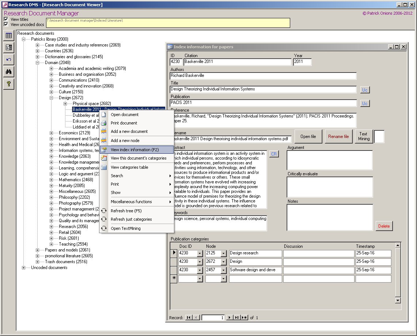This screenshot has height=336, width=417.
Task: Open the Print submenu in context menu
Action: pyautogui.click(x=137, y=184)
